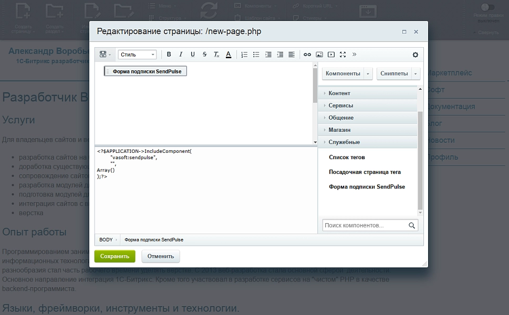Select Форма подписки SendPulse in component list
Screen dimensions: 509x315
[x=367, y=186]
